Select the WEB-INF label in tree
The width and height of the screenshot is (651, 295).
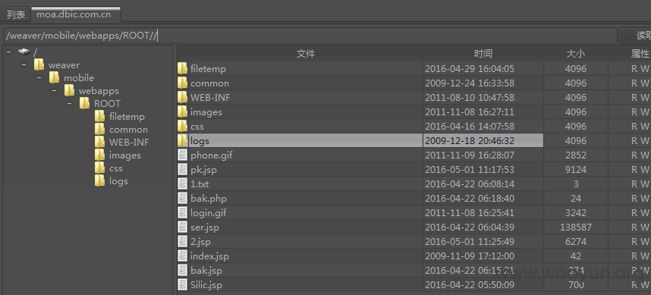click(x=129, y=143)
